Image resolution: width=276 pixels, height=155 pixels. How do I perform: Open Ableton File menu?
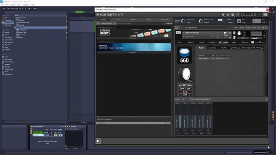2,5
